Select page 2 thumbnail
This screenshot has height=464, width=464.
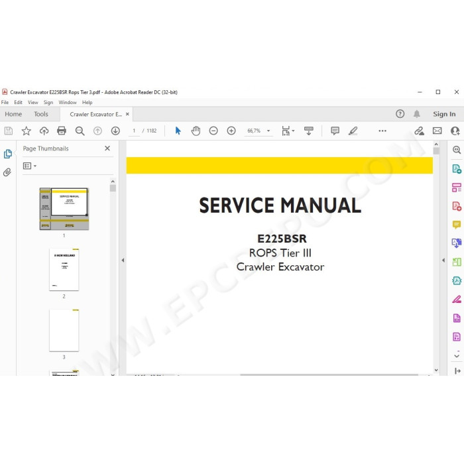click(x=64, y=270)
